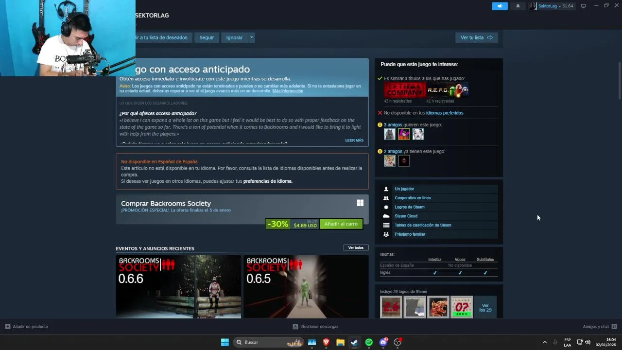Open the preferencias de idioma link
The width and height of the screenshot is (622, 350).
coord(267,181)
